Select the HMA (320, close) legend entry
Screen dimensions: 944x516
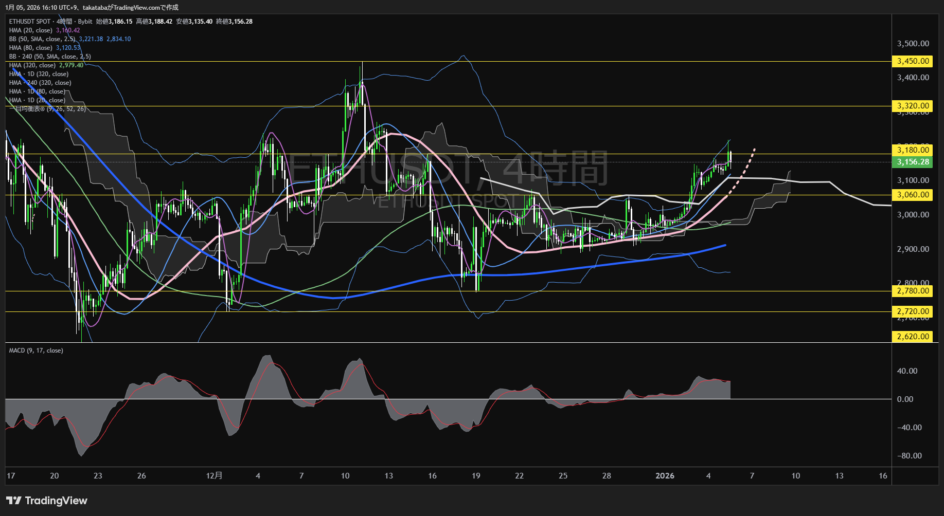click(x=32, y=65)
